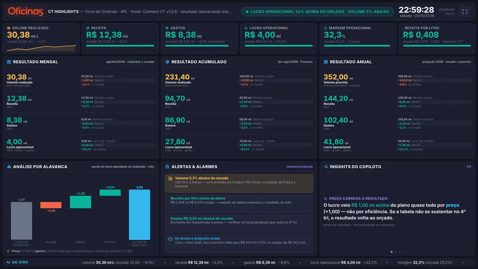Open the 'Volume 5,1% abaixo do orçado' alert

(x=239, y=183)
